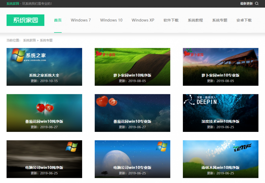Click the DEEPIN logo on the card
This screenshot has height=183, width=265.
(x=200, y=100)
